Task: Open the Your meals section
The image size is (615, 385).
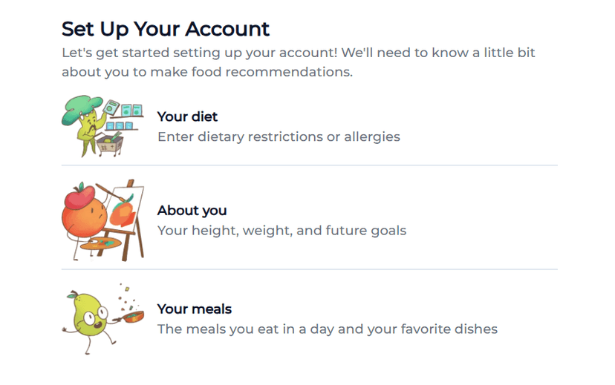Action: tap(194, 309)
